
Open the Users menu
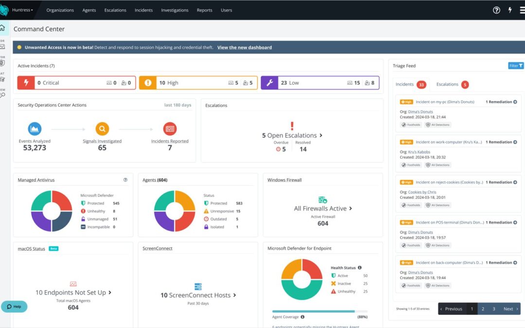click(x=226, y=10)
